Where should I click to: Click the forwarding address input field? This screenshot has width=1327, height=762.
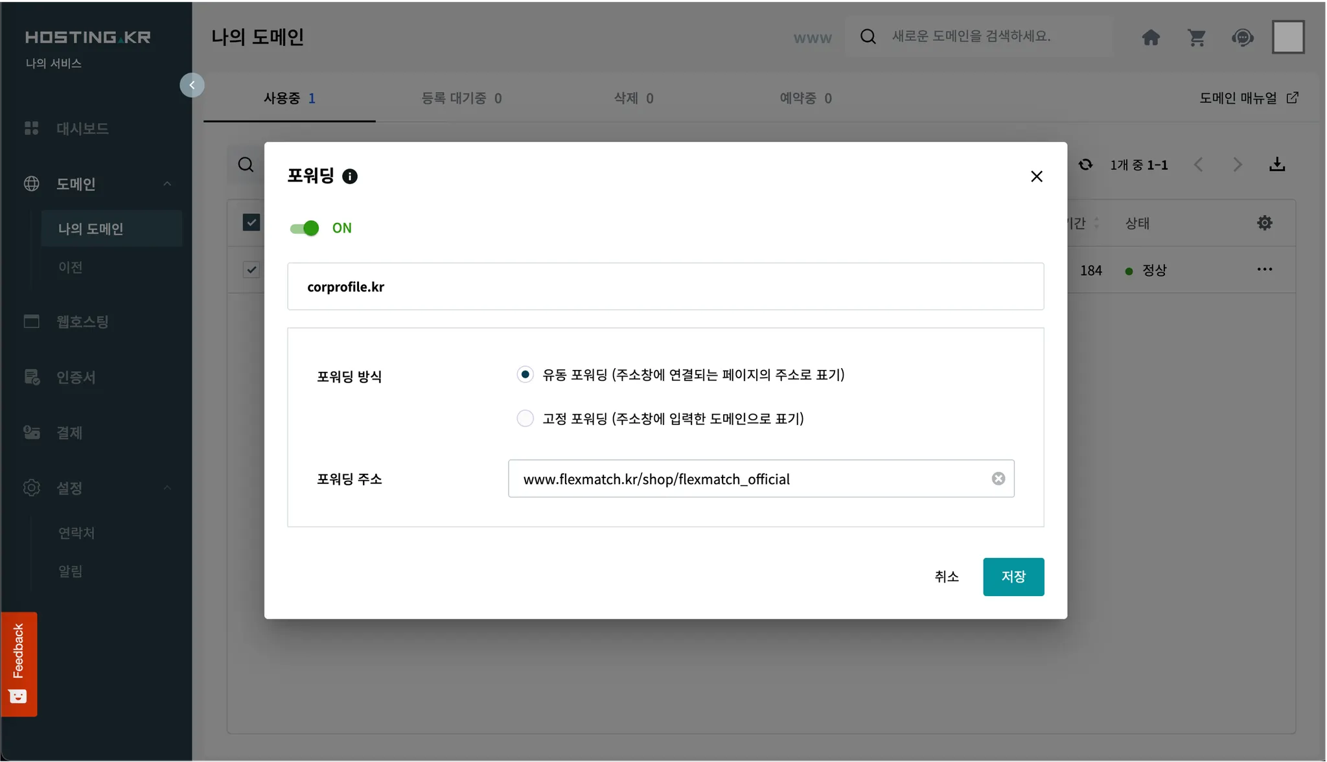[745, 479]
